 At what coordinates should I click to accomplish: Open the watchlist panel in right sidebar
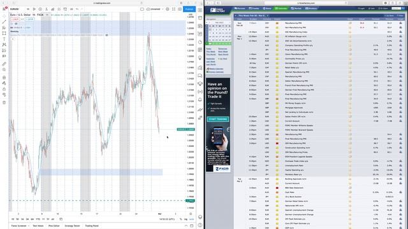(200, 10)
